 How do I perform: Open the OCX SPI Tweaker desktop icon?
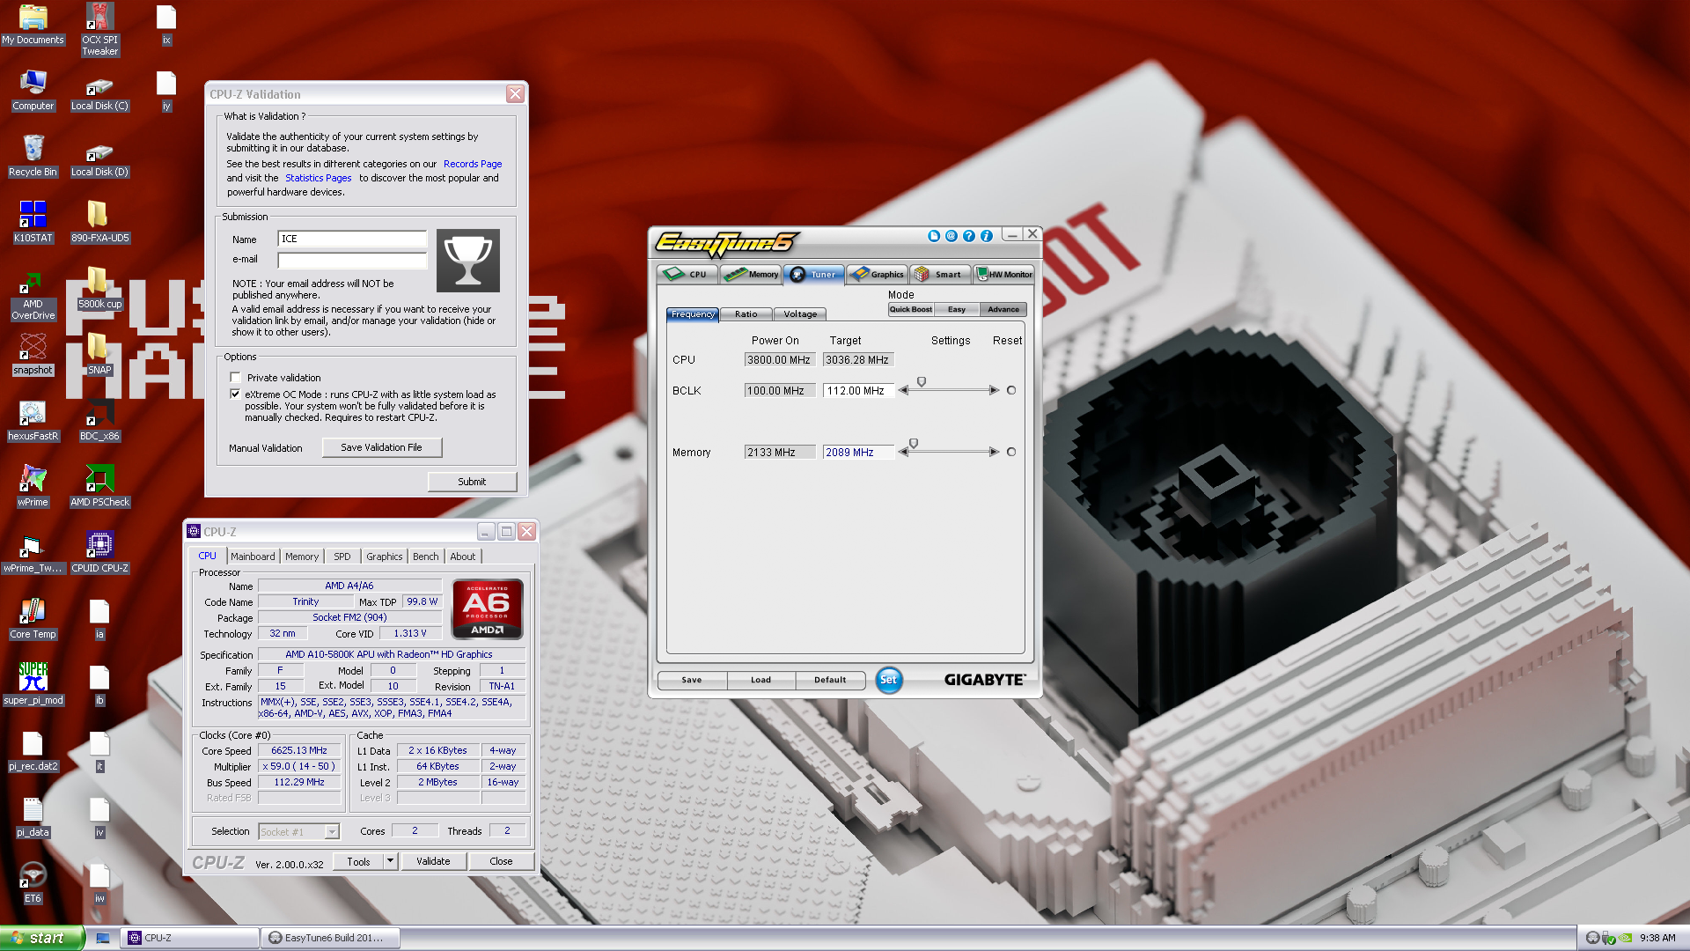click(x=99, y=29)
